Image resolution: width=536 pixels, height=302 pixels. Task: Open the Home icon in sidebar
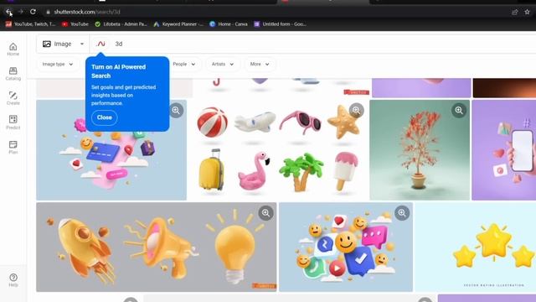[13, 49]
